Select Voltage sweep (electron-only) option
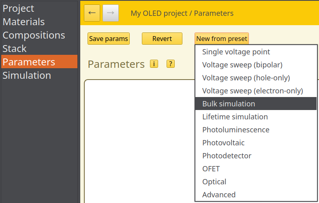The image size is (319, 203). [253, 91]
